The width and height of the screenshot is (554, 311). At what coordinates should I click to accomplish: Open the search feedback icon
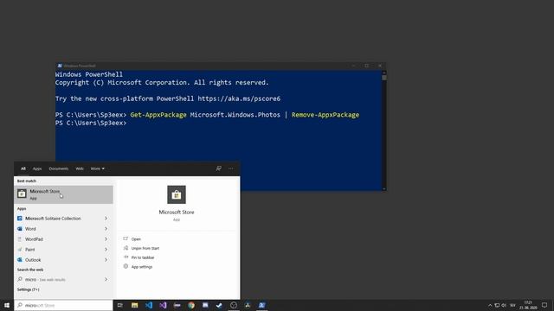click(x=219, y=168)
